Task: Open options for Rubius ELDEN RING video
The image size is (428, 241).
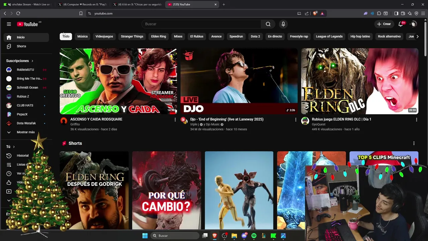Action: pyautogui.click(x=416, y=119)
